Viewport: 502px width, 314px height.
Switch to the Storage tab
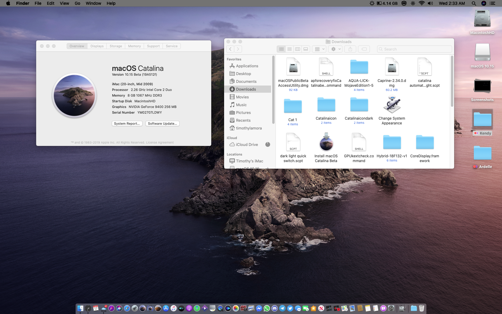coord(116,46)
